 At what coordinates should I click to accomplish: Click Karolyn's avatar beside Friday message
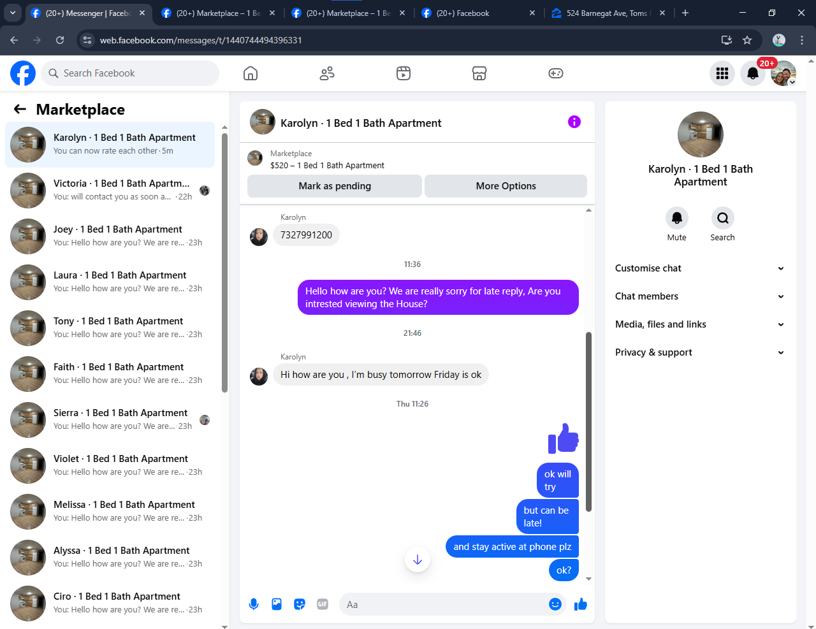(259, 377)
